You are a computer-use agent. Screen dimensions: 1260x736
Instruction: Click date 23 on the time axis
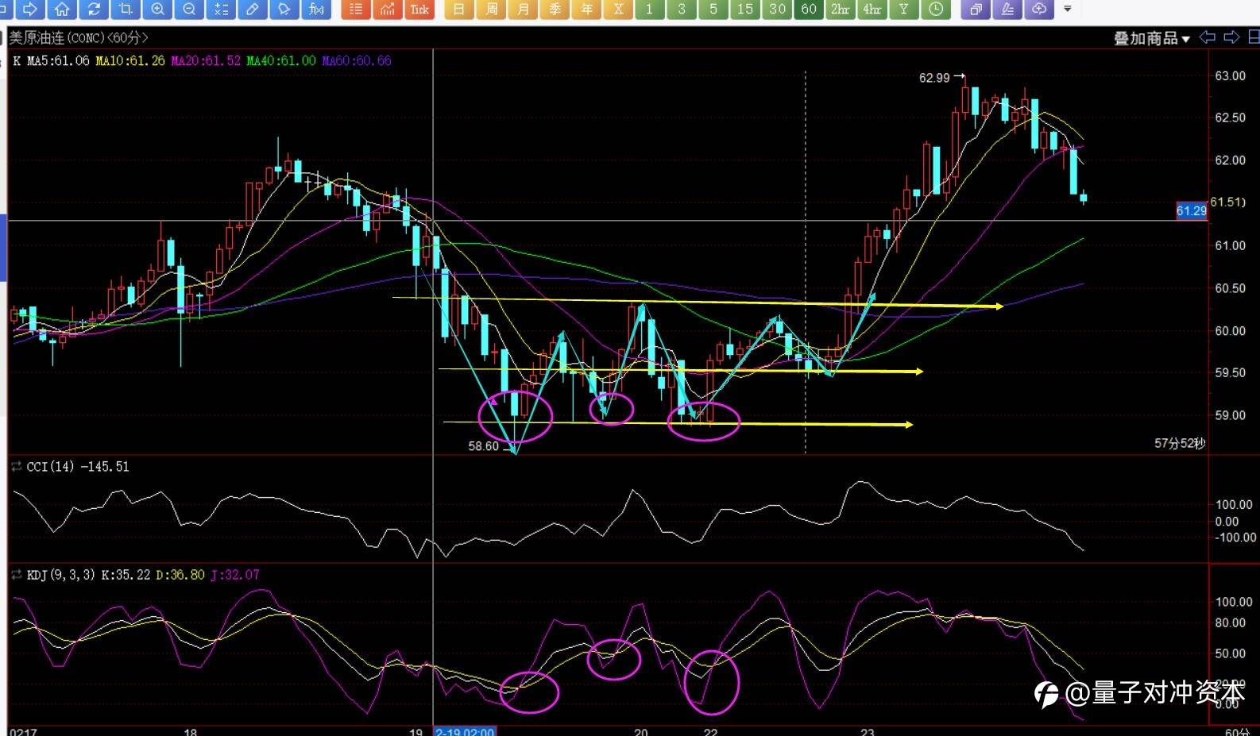868,732
